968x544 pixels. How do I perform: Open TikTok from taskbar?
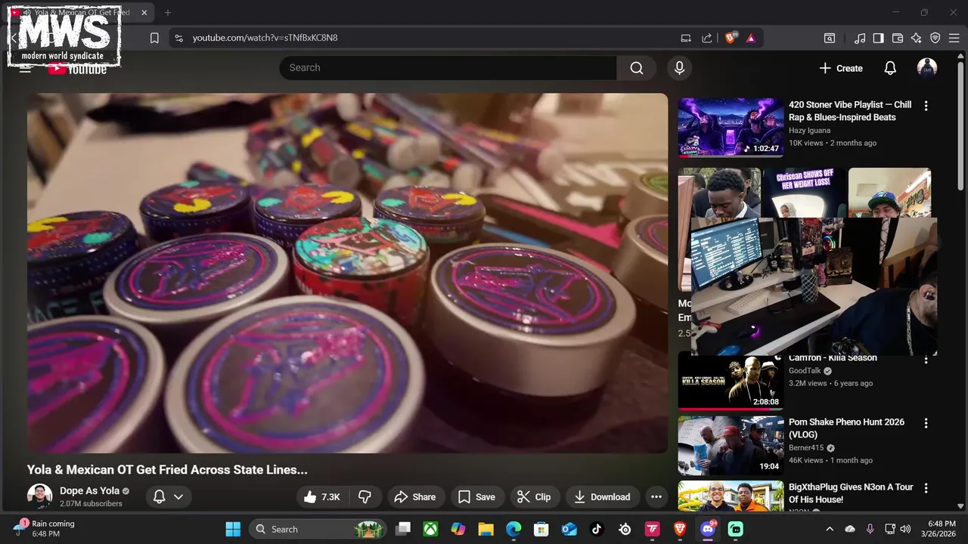pyautogui.click(x=597, y=529)
